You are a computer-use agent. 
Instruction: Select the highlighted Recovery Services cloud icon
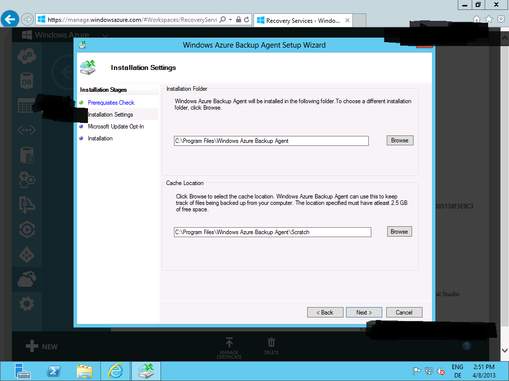[26, 279]
